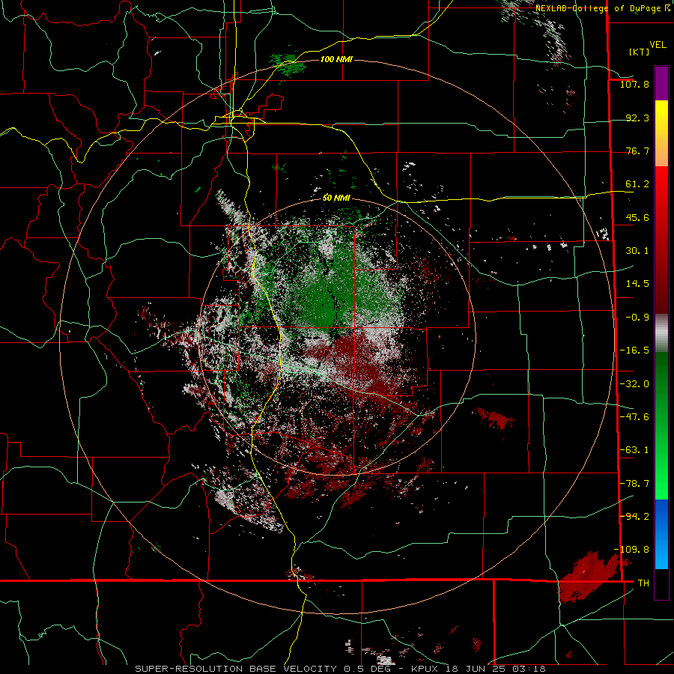The height and width of the screenshot is (674, 674).
Task: Click the purple segment of velocity scale
Action: click(x=661, y=84)
